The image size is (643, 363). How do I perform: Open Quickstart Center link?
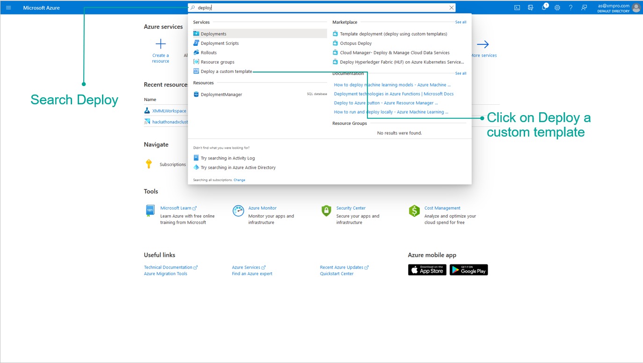(x=336, y=274)
